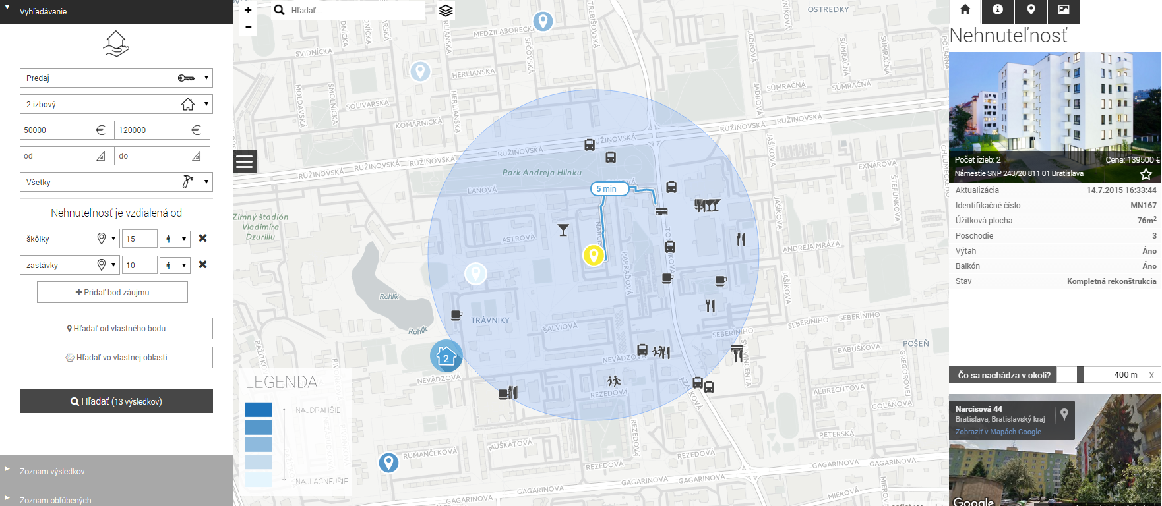This screenshot has height=506, width=1162.
Task: Click the Hľadať (13 výsledkov) search button
Action: click(116, 401)
